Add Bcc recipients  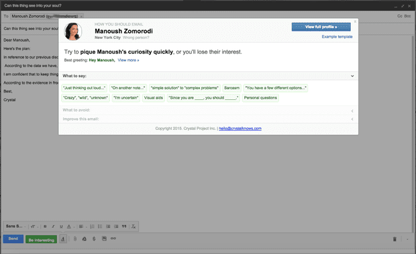pos(407,16)
